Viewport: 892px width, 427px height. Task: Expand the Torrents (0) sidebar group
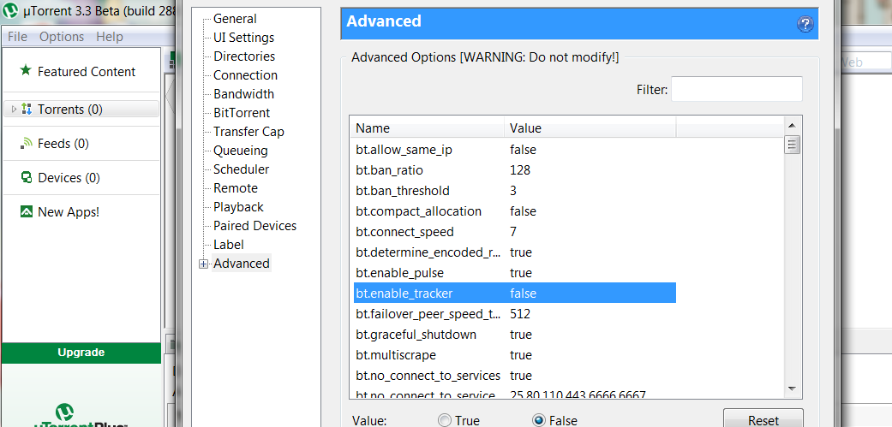(14, 109)
